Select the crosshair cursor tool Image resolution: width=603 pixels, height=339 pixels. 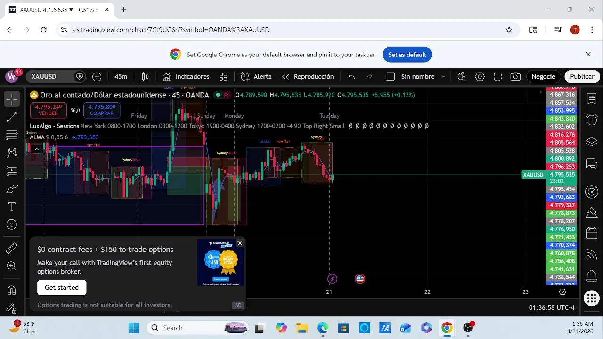coord(12,99)
